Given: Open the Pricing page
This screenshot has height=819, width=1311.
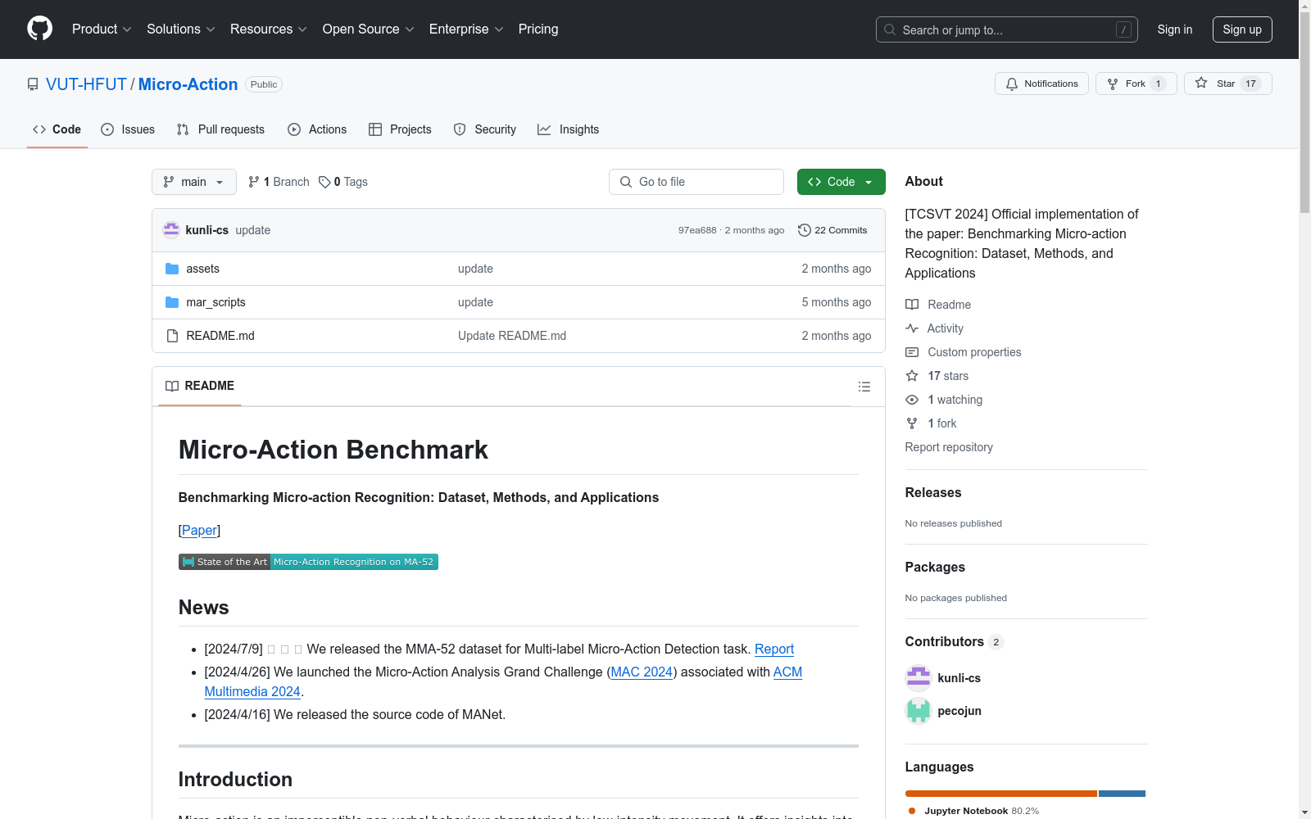Looking at the screenshot, I should click(x=538, y=29).
